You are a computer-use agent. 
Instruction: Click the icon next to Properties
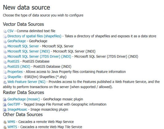pyautogui.click(x=5, y=72)
